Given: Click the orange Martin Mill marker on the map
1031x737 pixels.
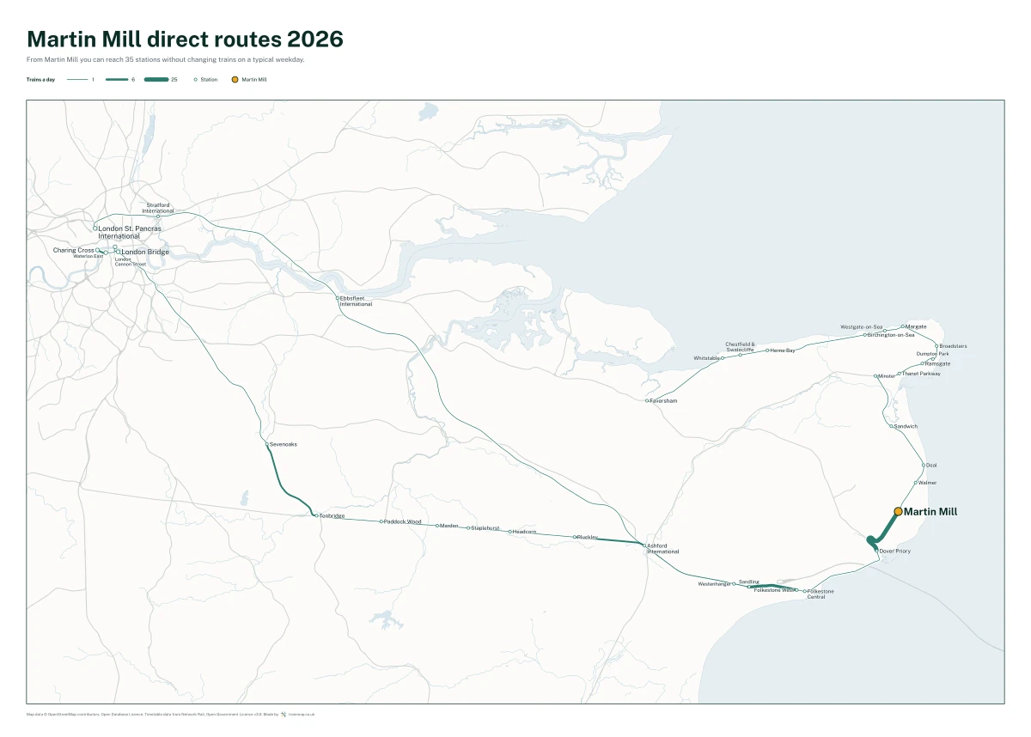Looking at the screenshot, I should click(898, 511).
